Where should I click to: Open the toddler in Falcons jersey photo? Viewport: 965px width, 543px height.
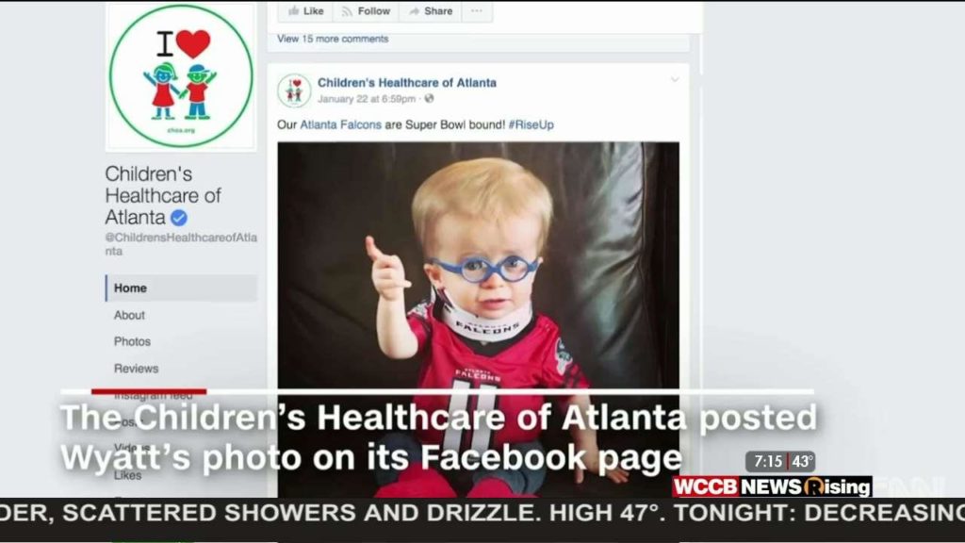478,319
